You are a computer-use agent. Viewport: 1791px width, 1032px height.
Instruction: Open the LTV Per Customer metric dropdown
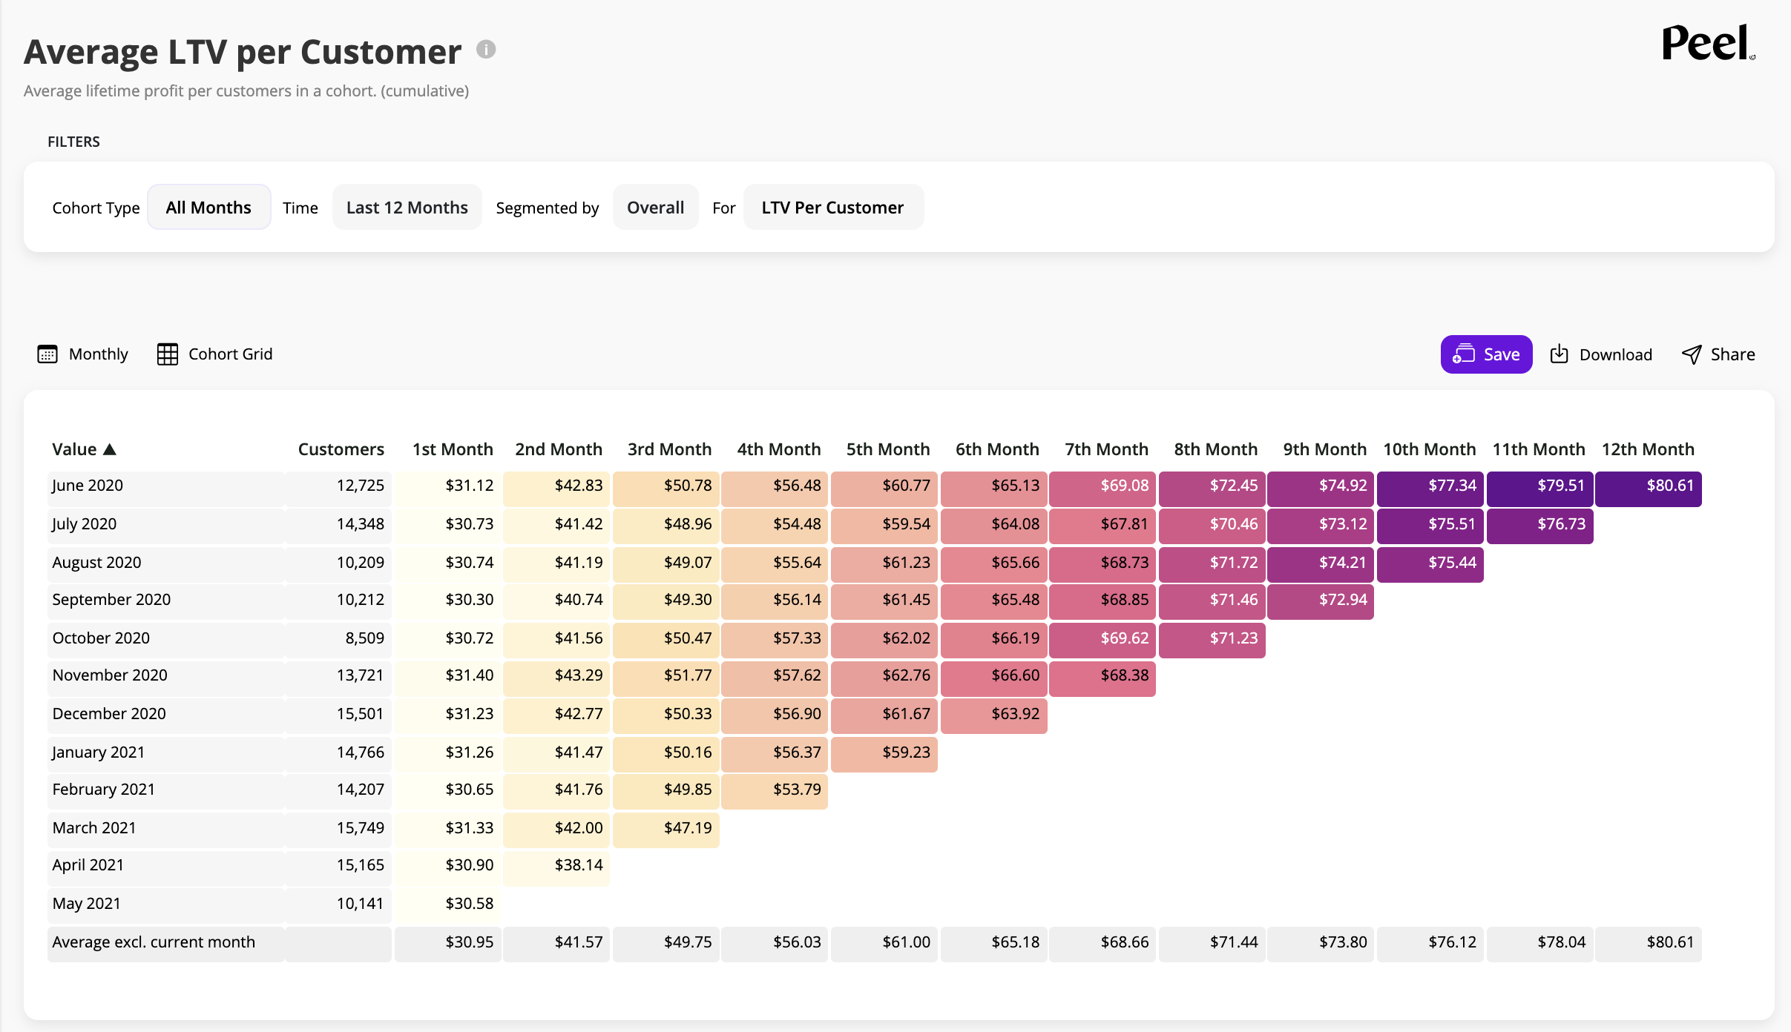tap(832, 208)
